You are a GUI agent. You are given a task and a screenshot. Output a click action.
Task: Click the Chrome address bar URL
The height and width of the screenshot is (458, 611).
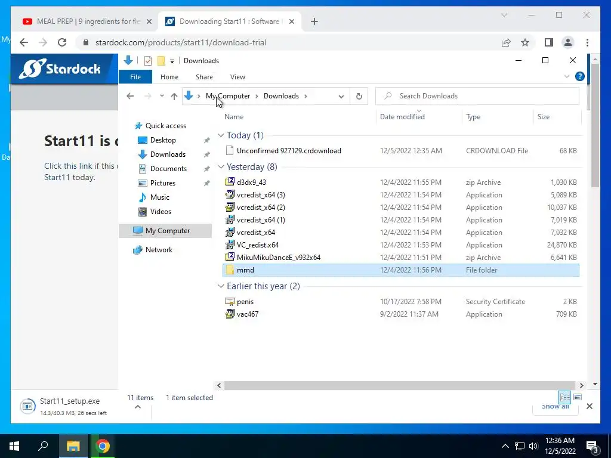click(x=181, y=43)
